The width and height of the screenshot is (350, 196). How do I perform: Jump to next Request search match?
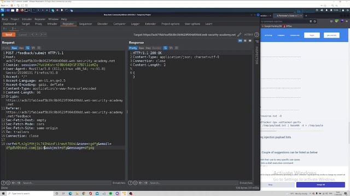(x=19, y=183)
